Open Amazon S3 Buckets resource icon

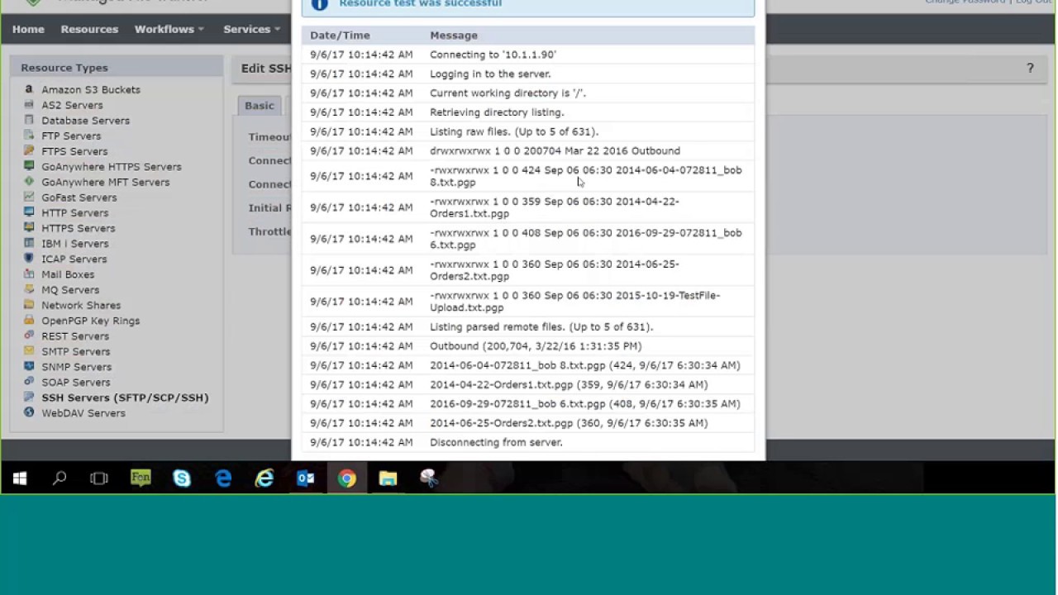pyautogui.click(x=29, y=89)
